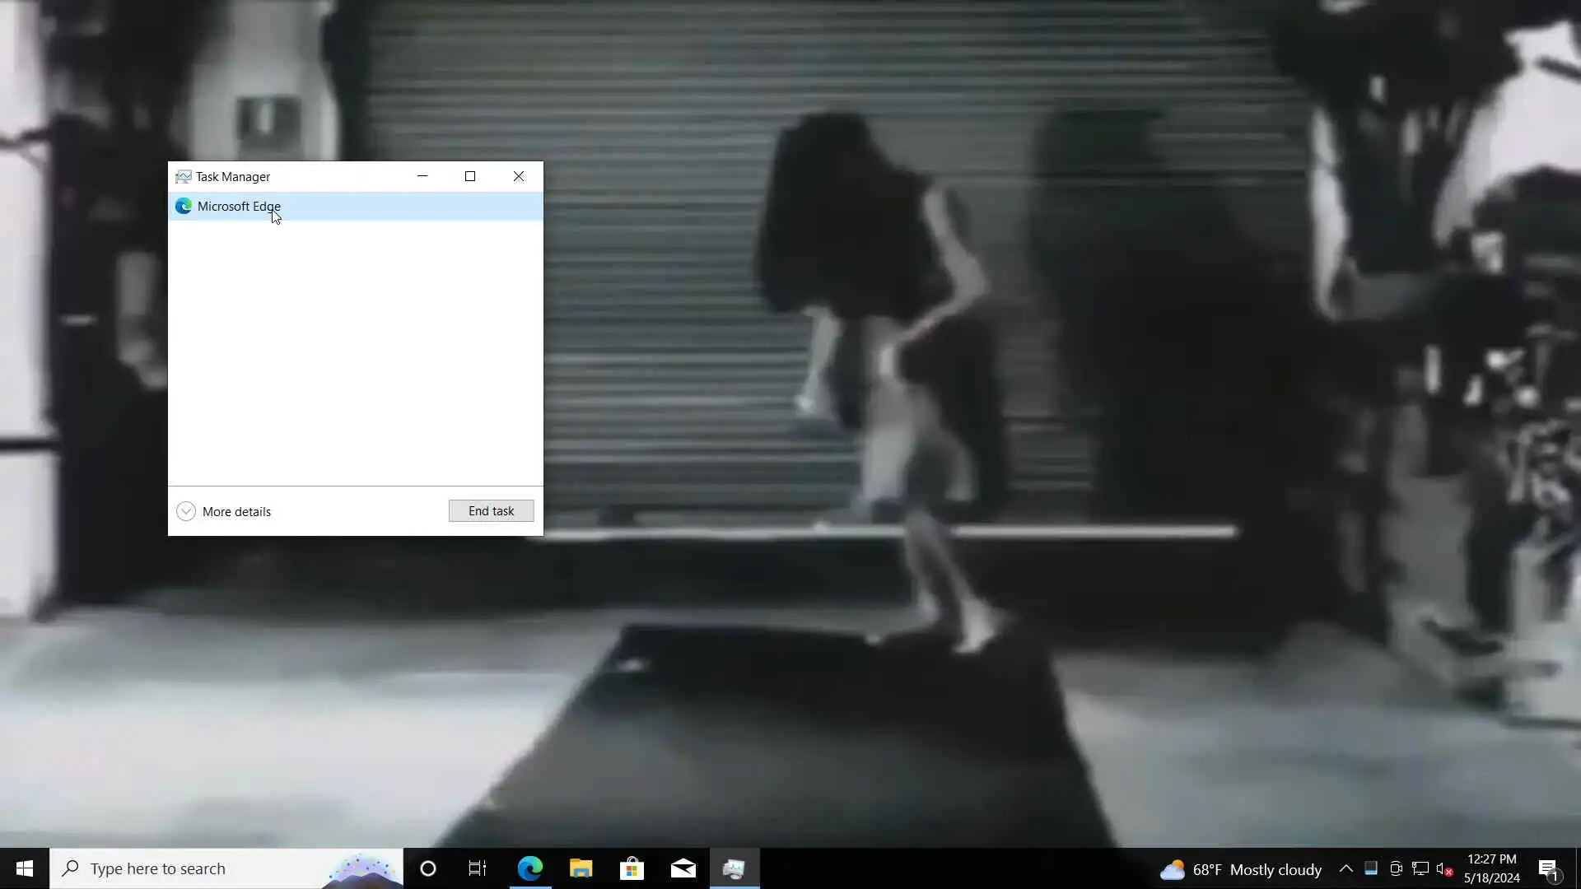
Task: Show hidden system tray icons
Action: pyautogui.click(x=1346, y=868)
